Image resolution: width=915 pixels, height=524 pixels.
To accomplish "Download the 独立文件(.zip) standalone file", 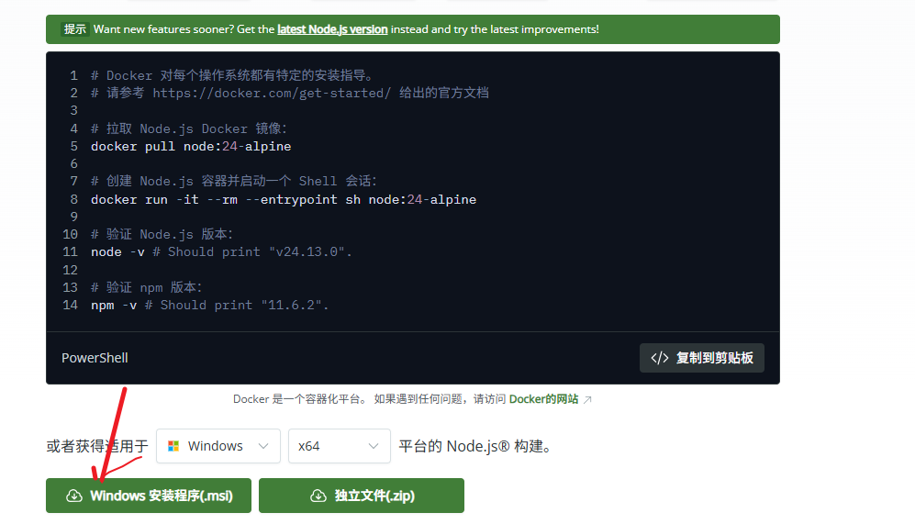I will coord(362,496).
